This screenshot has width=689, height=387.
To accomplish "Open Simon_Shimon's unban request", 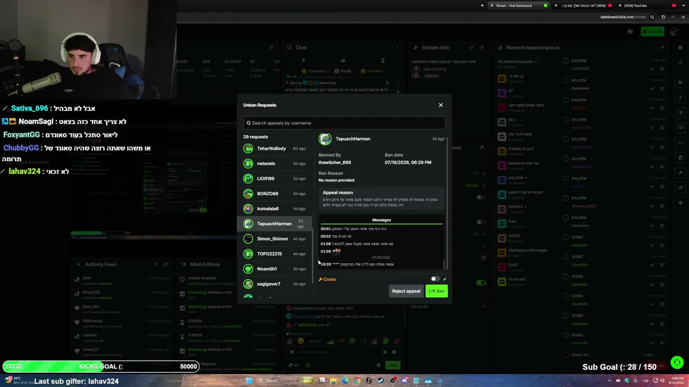I will [x=275, y=239].
